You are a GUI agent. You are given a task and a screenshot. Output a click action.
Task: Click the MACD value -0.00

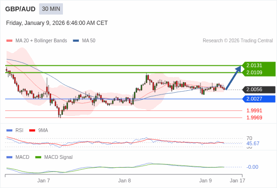[252, 167]
